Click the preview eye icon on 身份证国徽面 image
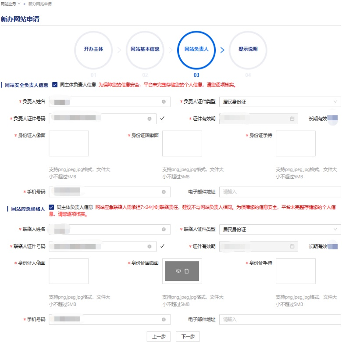Viewport: 342px width, 342px height. (178, 271)
